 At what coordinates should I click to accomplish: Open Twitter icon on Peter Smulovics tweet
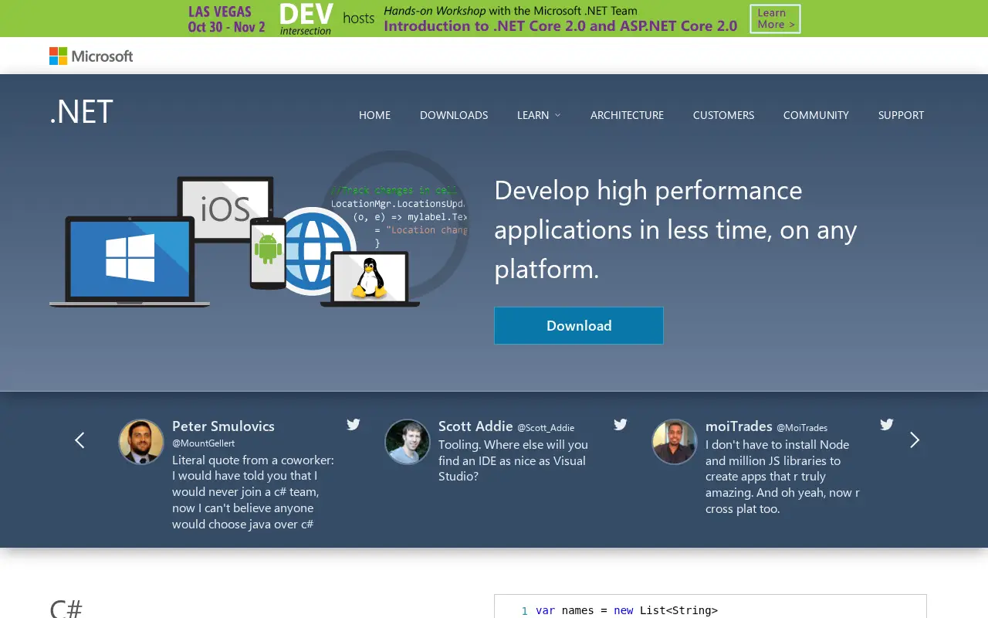(354, 424)
